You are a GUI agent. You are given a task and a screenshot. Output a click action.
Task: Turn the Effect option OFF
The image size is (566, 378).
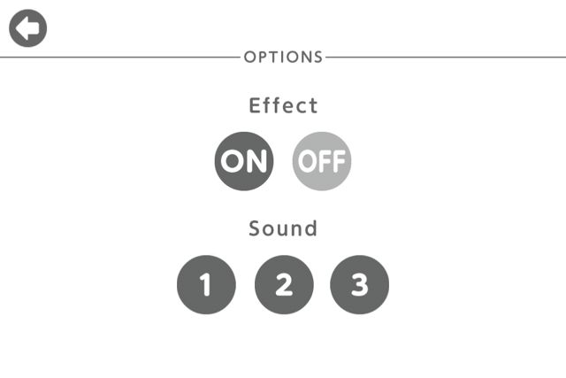[x=322, y=161]
